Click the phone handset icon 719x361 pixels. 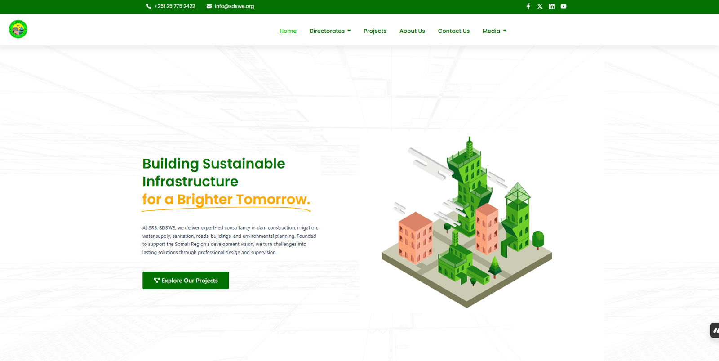click(149, 6)
